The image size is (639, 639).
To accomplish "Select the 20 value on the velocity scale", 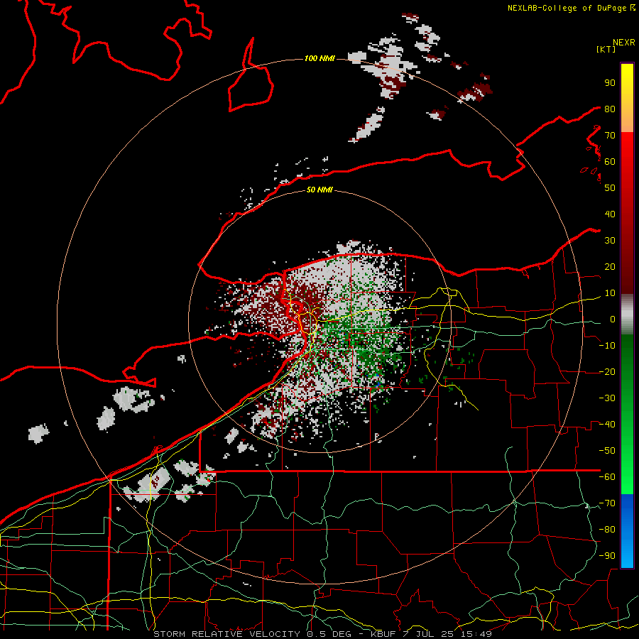I will pyautogui.click(x=610, y=267).
